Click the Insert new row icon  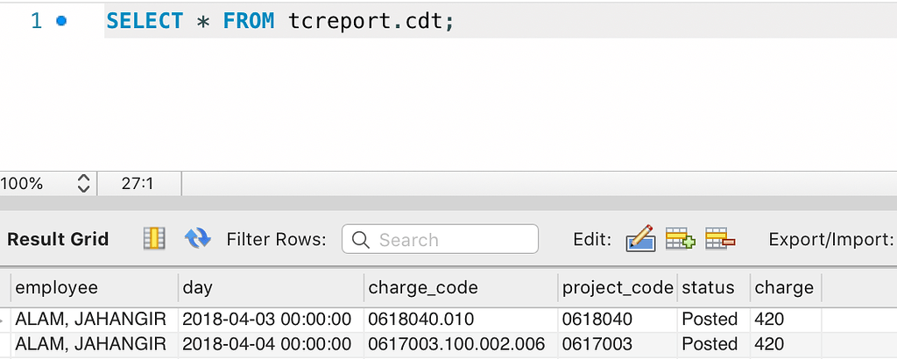pyautogui.click(x=680, y=238)
